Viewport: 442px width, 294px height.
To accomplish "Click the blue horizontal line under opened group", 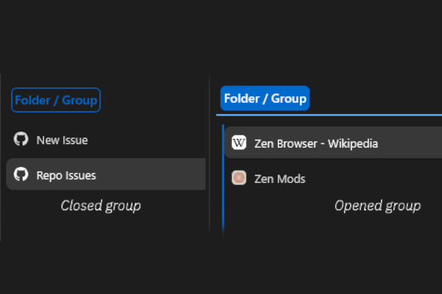I will [329, 115].
